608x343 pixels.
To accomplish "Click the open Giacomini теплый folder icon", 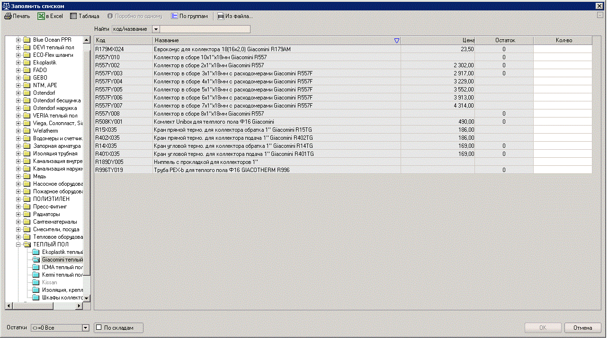I will (36, 260).
